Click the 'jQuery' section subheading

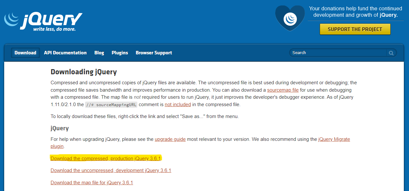(x=60, y=128)
